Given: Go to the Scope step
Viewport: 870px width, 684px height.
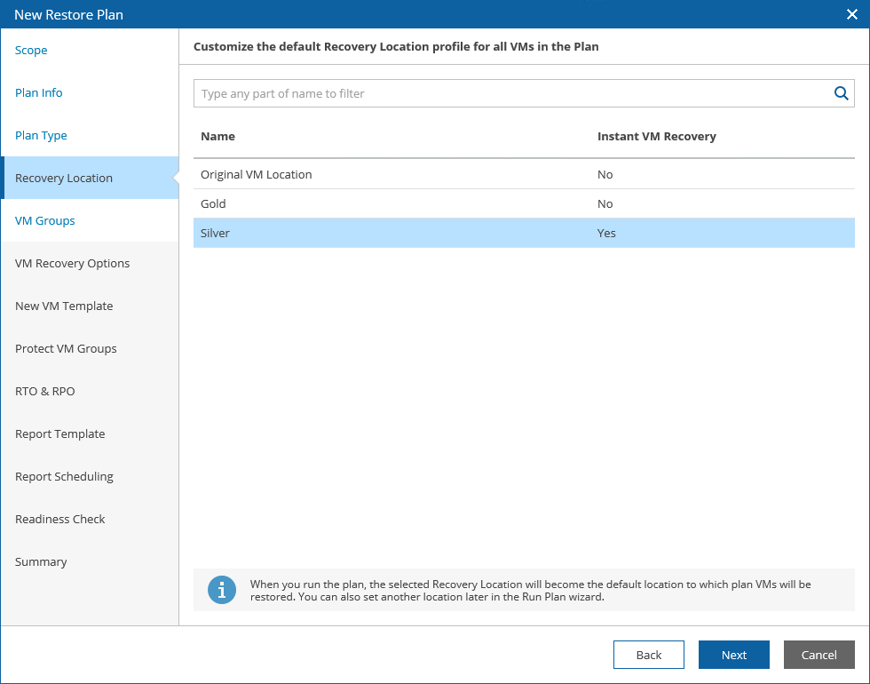Looking at the screenshot, I should (x=31, y=51).
